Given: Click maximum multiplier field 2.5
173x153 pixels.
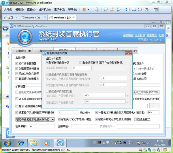Looking at the screenshot, I should [x=113, y=85].
